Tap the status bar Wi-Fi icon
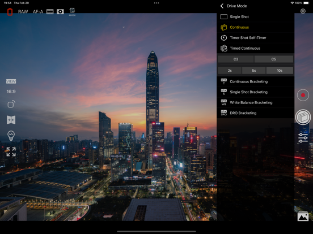Viewport: 313px width, 234px height. pyautogui.click(x=292, y=3)
